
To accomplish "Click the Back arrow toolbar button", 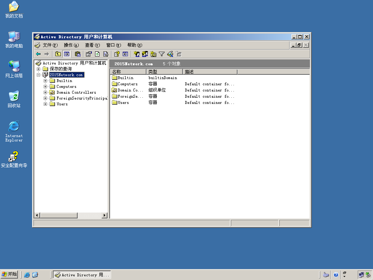I will point(38,54).
